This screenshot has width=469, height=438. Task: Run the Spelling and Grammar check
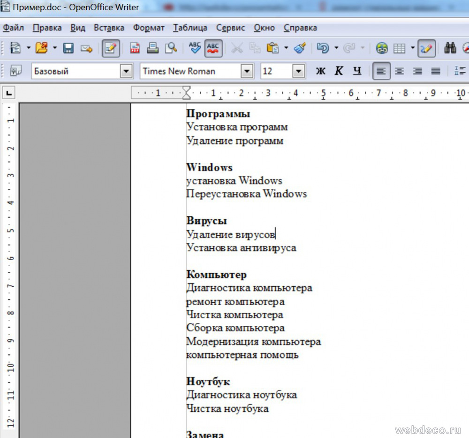tap(195, 48)
